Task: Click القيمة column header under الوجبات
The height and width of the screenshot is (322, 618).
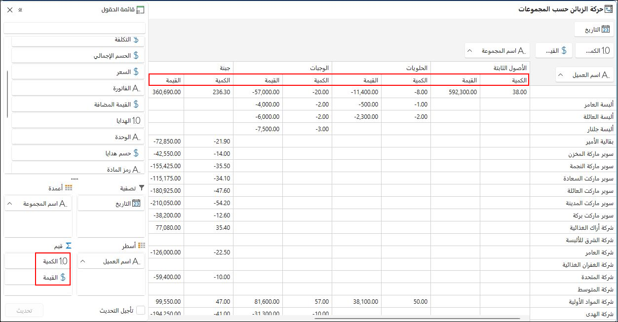Action: point(258,80)
